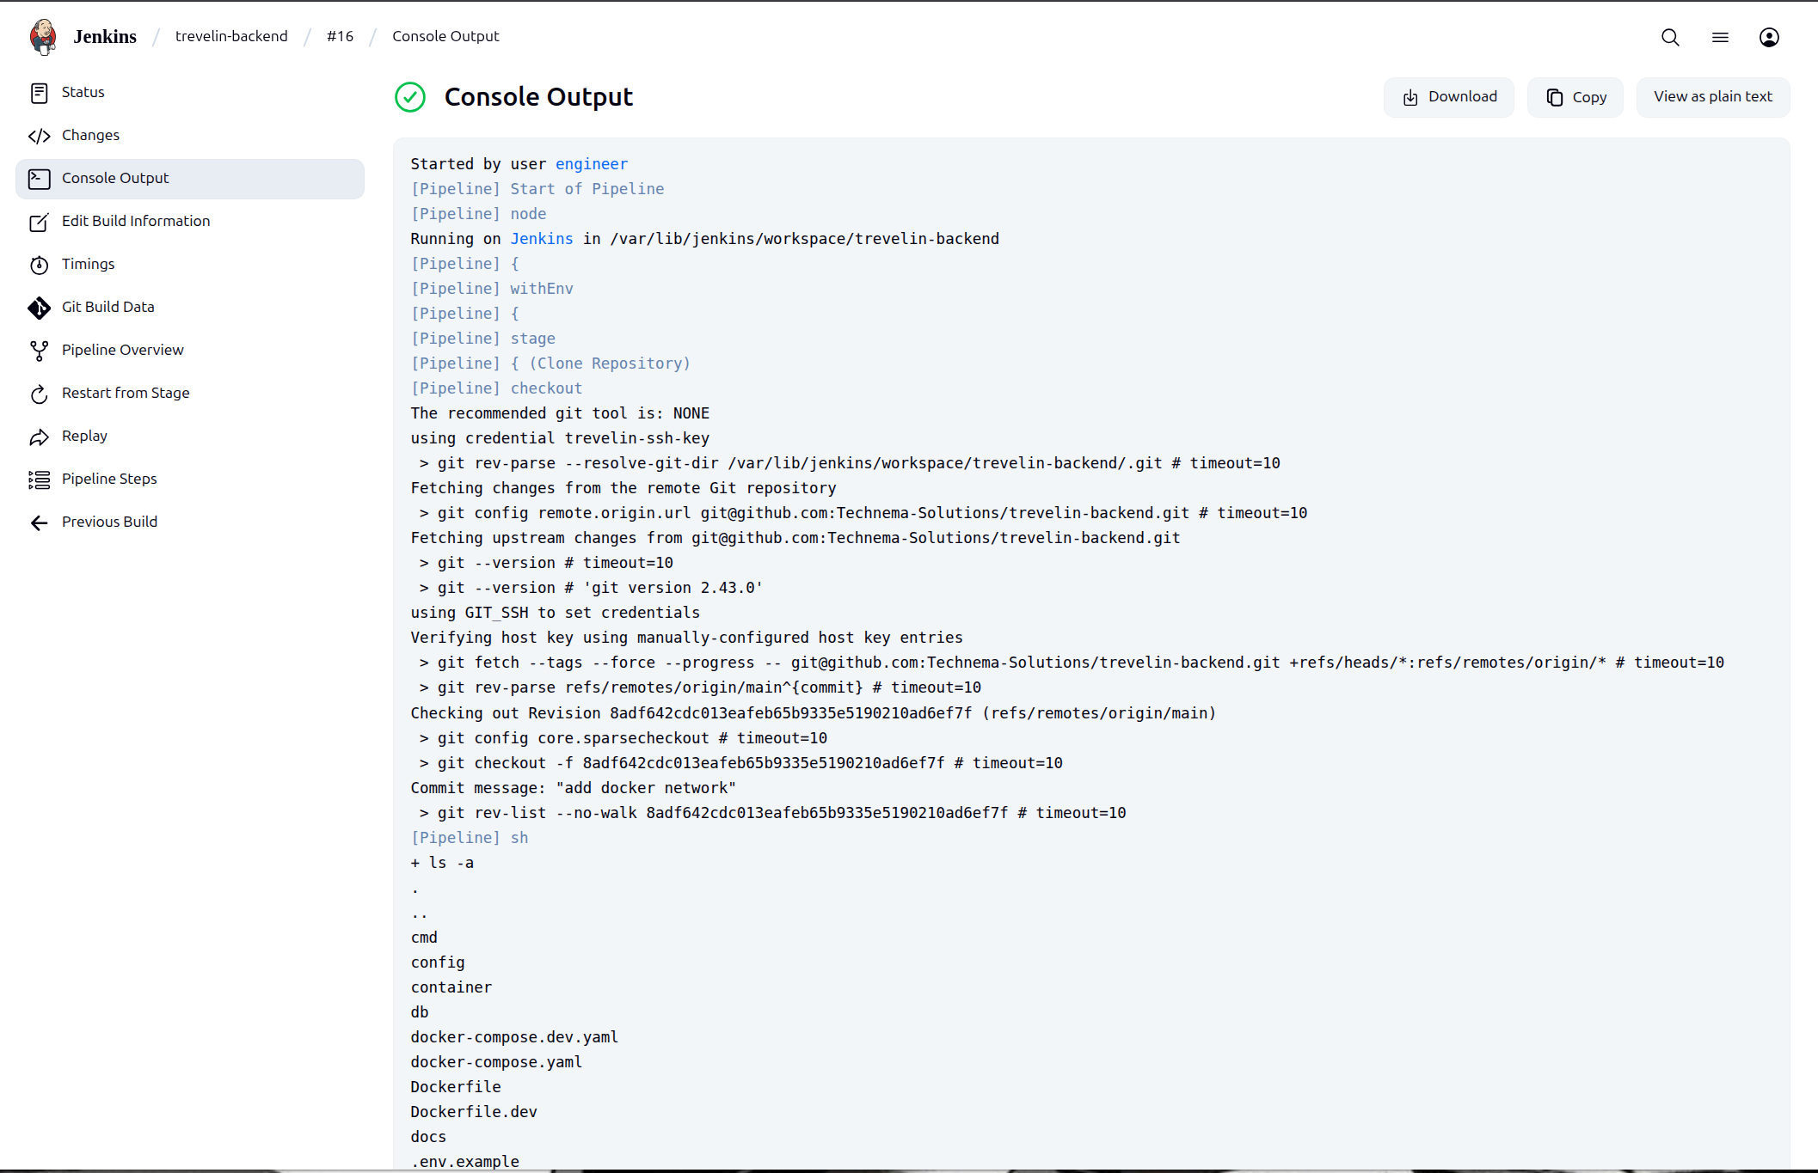The image size is (1818, 1173).
Task: Replay this pipeline run
Action: click(x=85, y=436)
